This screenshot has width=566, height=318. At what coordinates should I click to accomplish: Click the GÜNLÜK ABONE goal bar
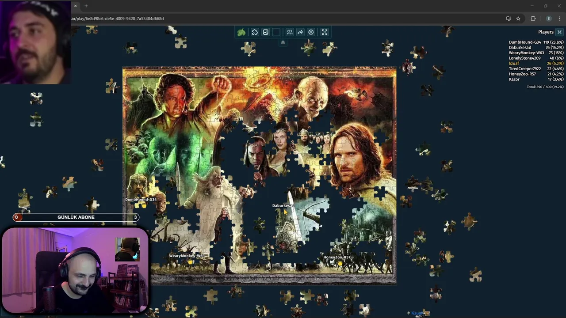[x=76, y=217]
